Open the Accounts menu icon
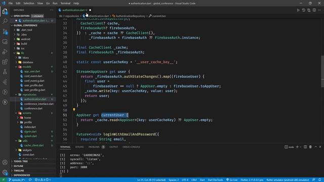 (x=5, y=162)
